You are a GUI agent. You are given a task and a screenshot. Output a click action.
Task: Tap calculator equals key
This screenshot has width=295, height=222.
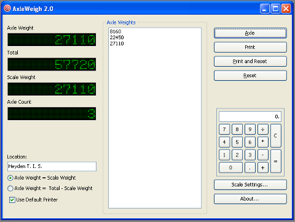[x=276, y=161]
